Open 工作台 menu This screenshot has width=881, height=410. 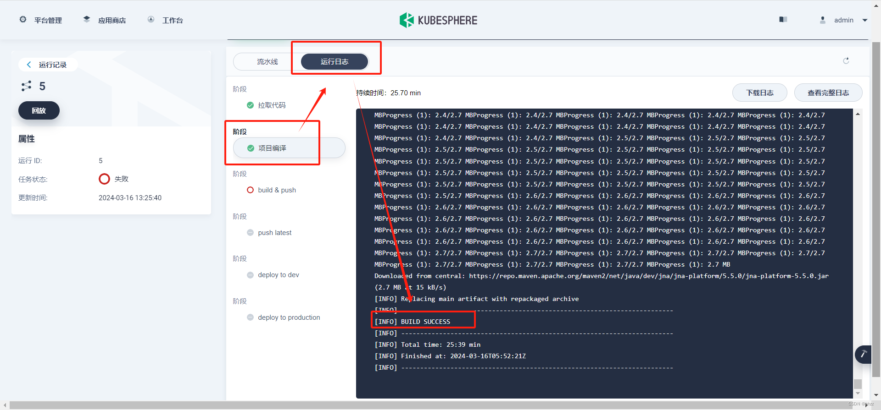click(173, 20)
